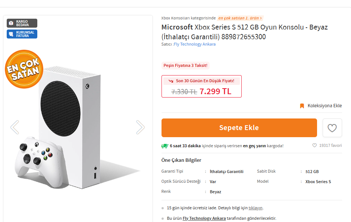Click the heart wishlist button
The width and height of the screenshot is (351, 222).
click(332, 128)
